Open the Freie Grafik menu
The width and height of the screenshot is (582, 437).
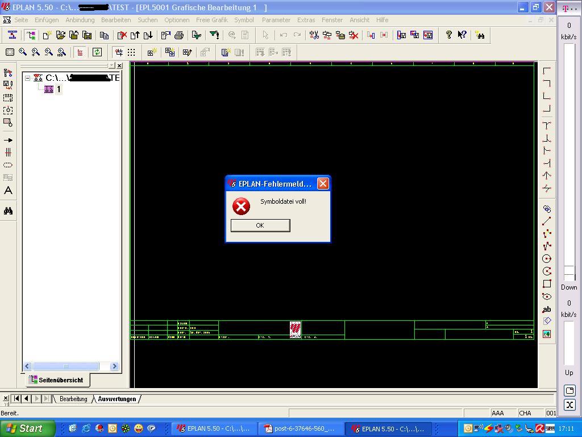pos(211,20)
